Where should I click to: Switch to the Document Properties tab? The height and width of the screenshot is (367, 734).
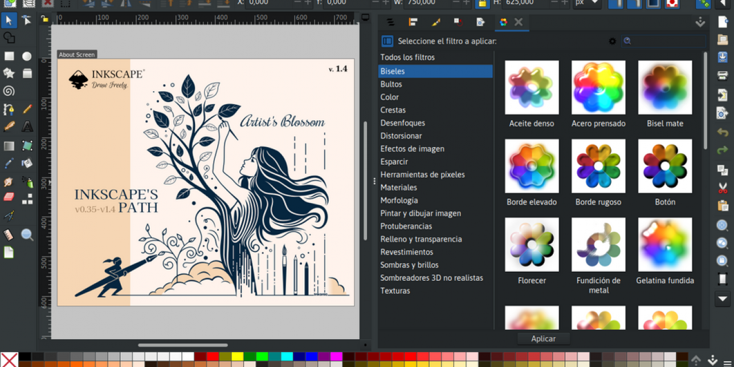(480, 22)
